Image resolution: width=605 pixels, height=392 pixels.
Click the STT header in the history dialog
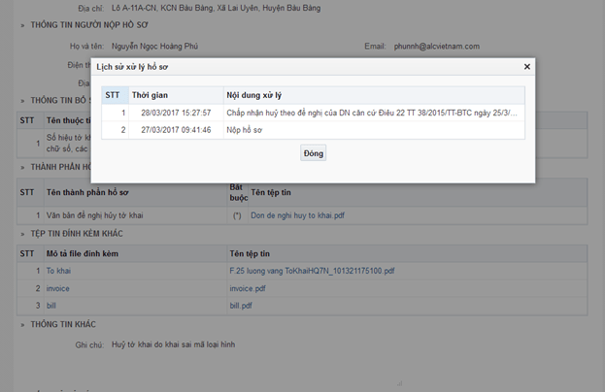[x=113, y=95]
